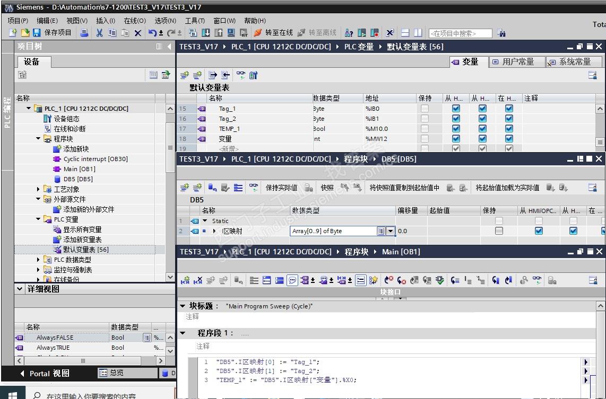
Task: Click the Favorites star icon in Main OB1 toolbar
Action: (374, 280)
